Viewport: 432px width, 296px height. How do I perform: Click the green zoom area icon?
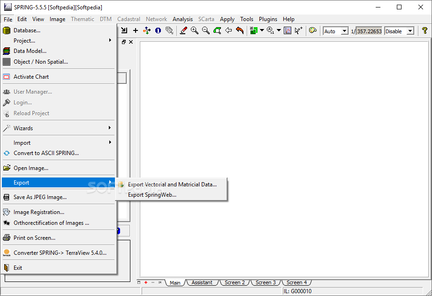point(217,30)
